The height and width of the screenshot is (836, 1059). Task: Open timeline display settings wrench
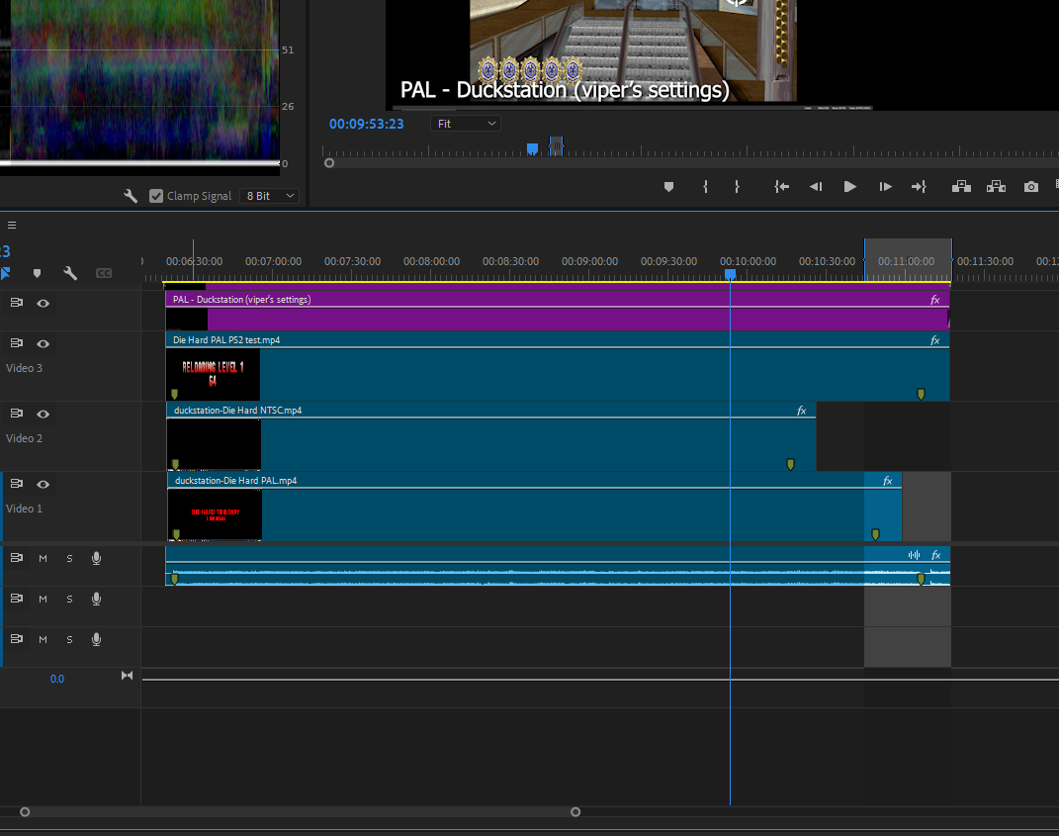[70, 273]
